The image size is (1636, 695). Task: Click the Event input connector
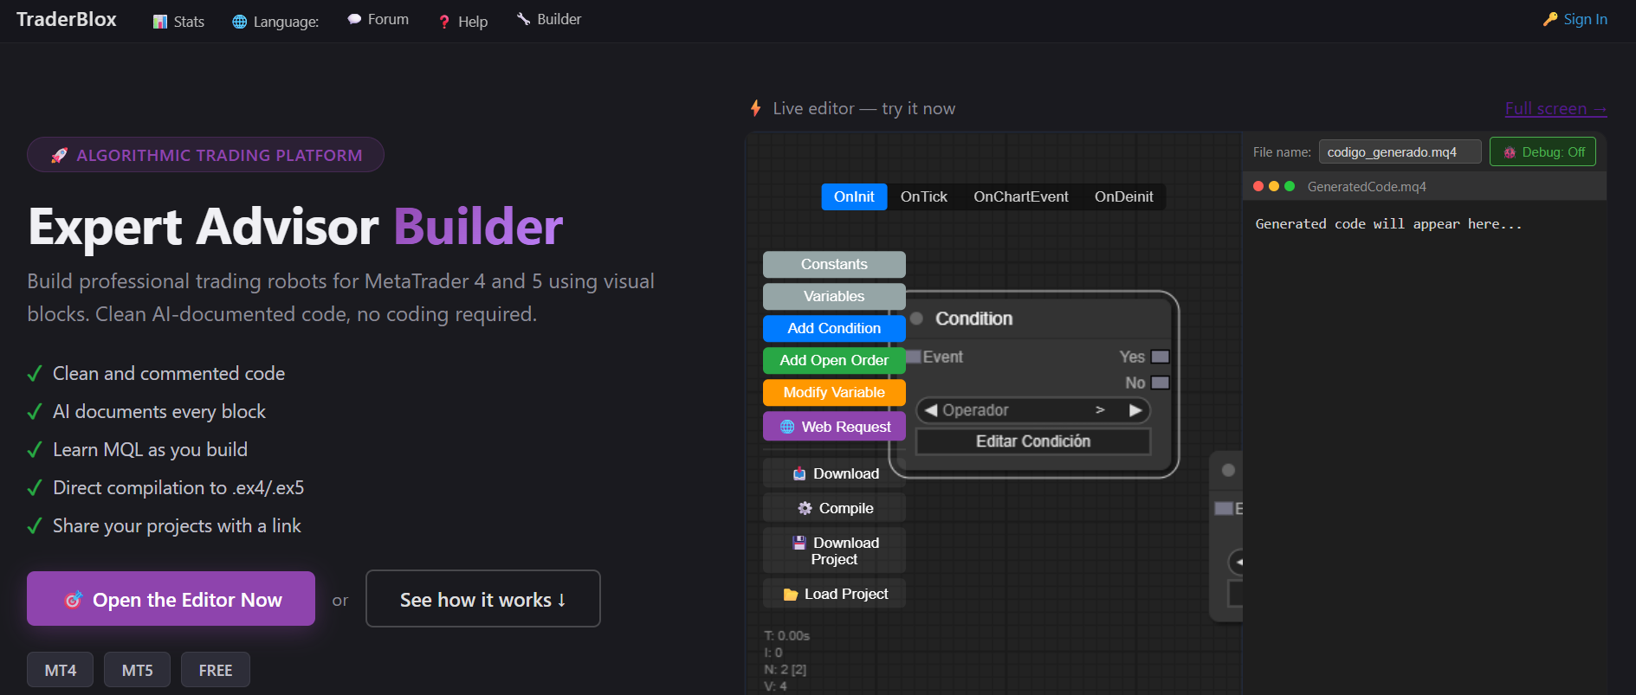coord(913,357)
